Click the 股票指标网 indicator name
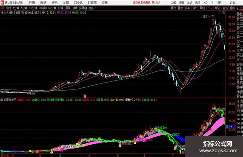Image resolution: width=243 pixels, height=157 pixels. [10, 100]
